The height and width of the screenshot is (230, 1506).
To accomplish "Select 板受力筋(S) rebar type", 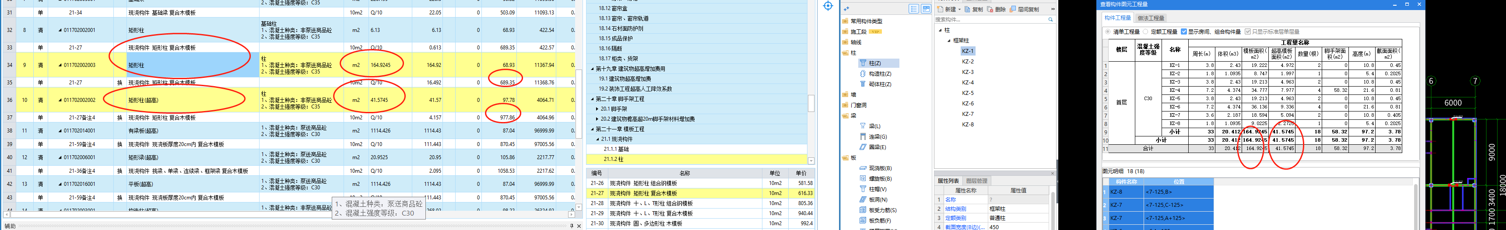I will coord(878,210).
